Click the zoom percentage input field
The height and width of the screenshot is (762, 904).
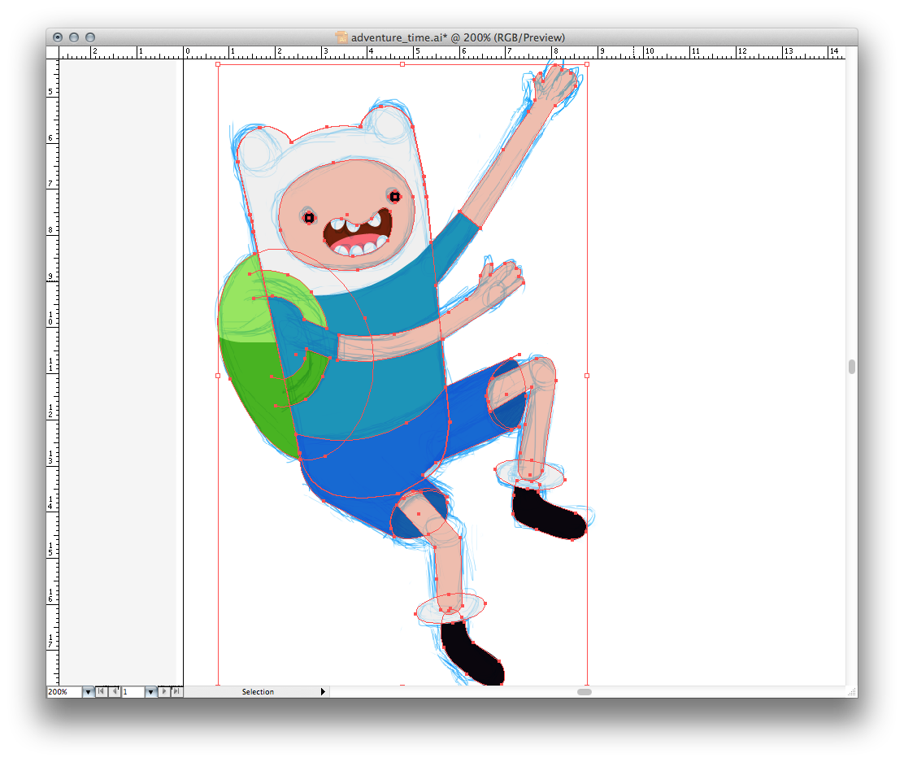pyautogui.click(x=64, y=692)
